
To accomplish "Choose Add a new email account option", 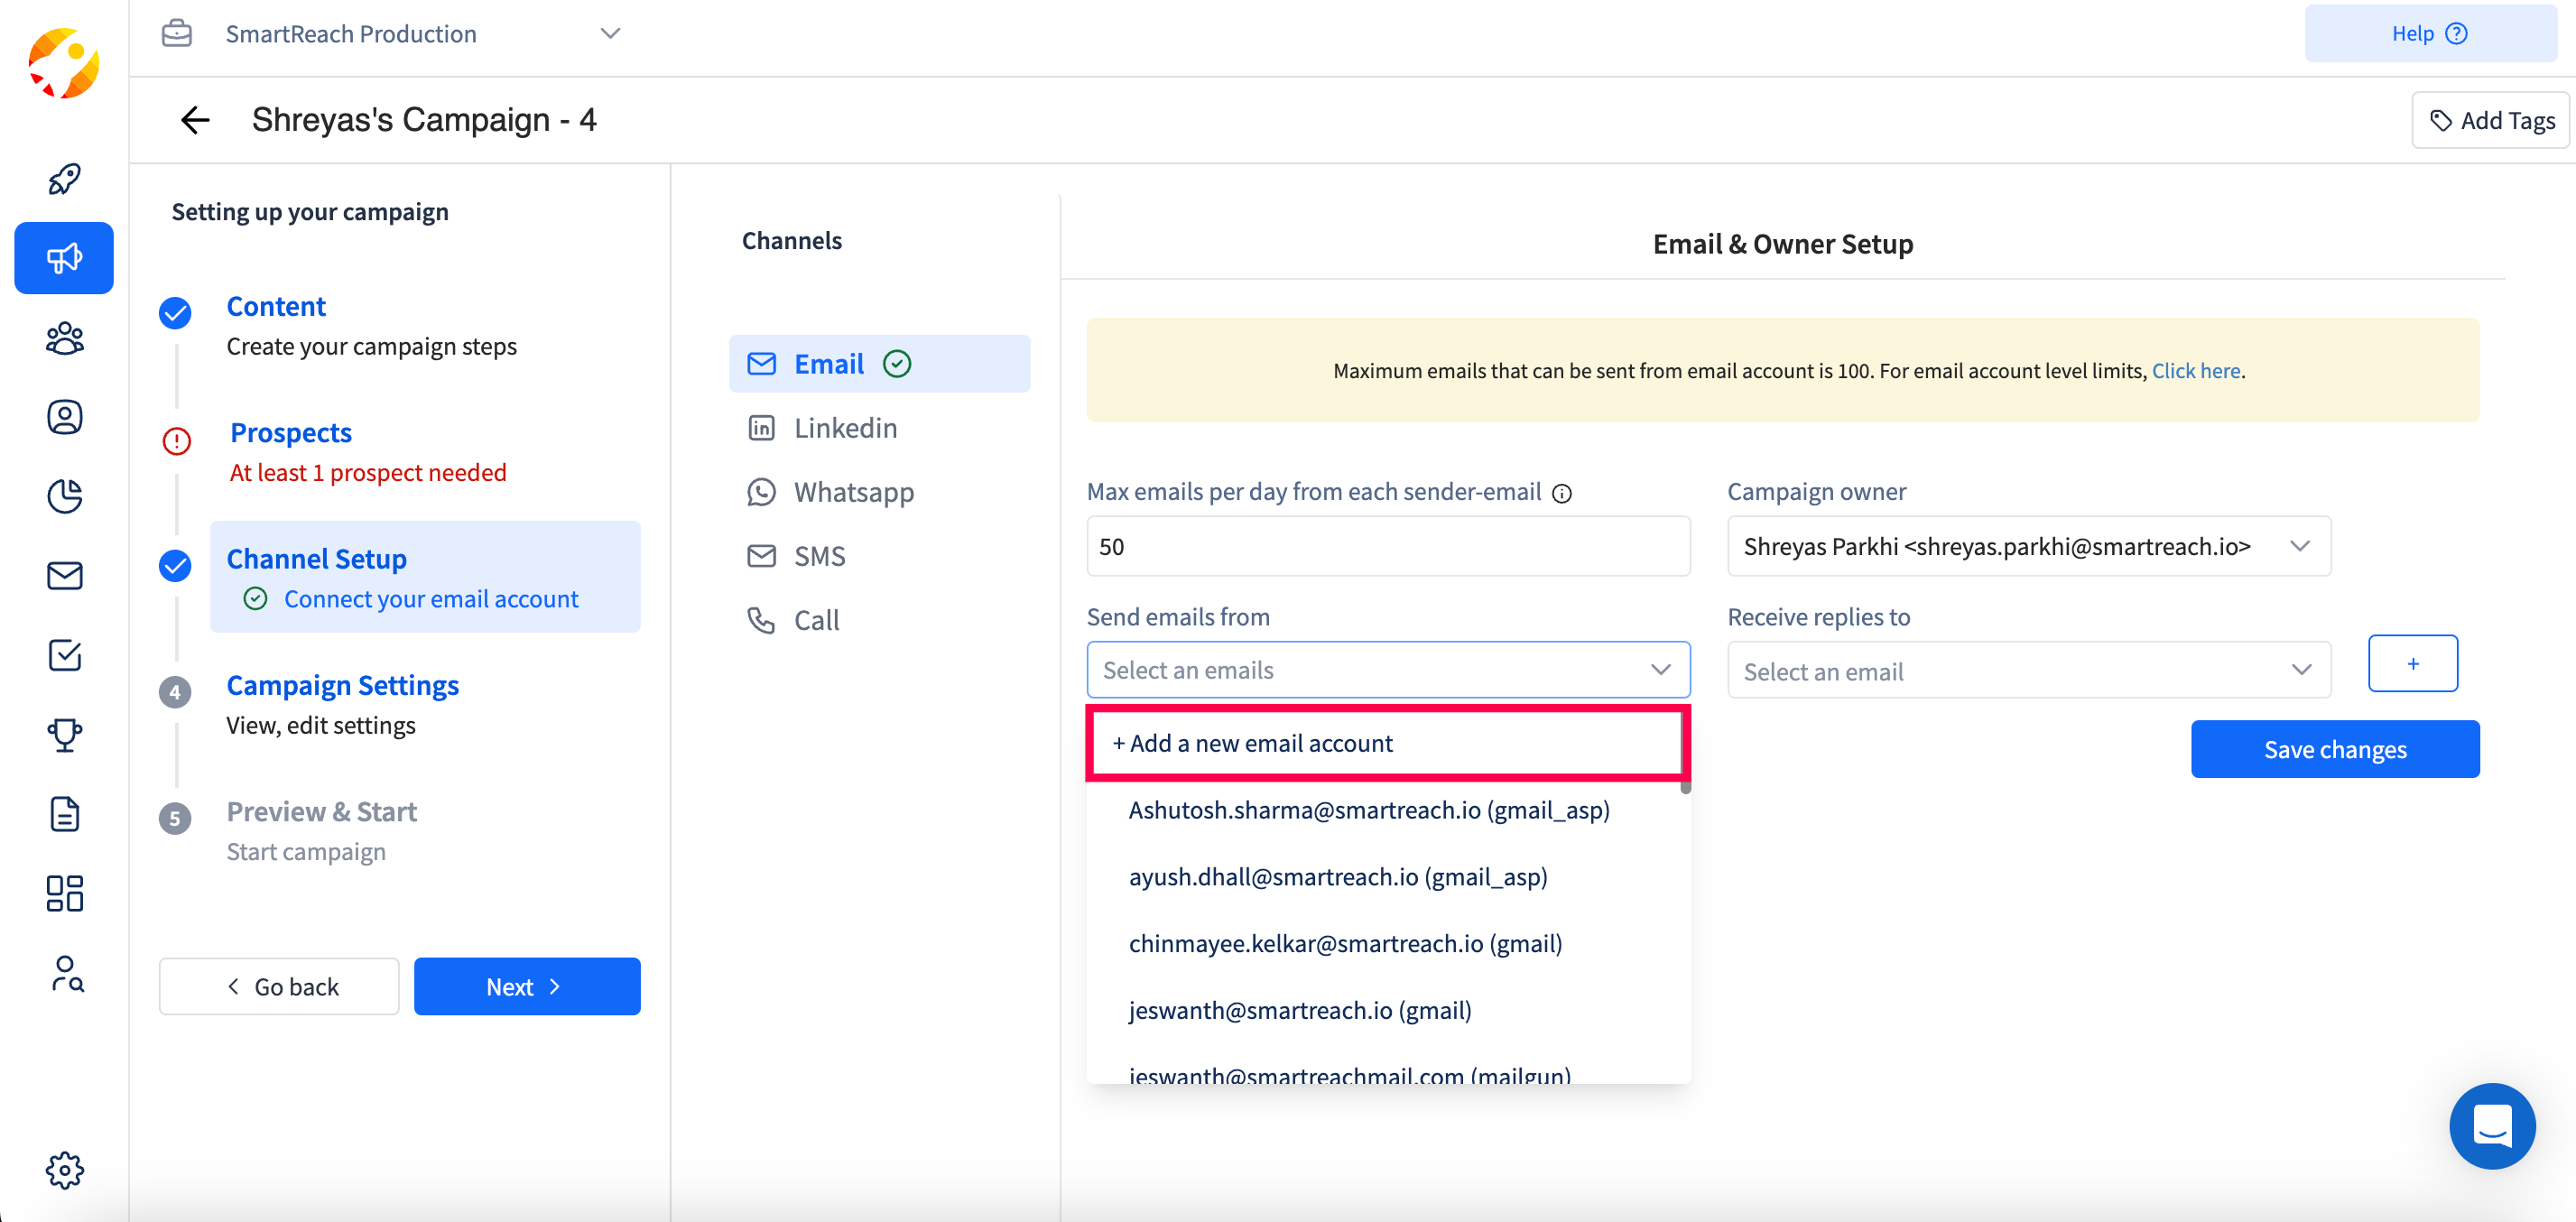I will [x=1388, y=743].
